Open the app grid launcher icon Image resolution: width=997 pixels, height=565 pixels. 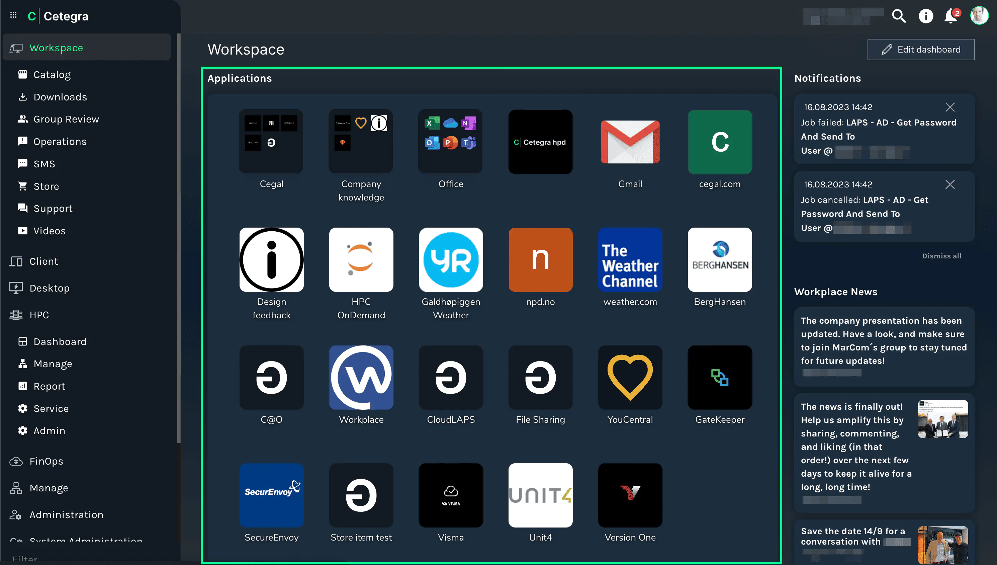tap(14, 15)
